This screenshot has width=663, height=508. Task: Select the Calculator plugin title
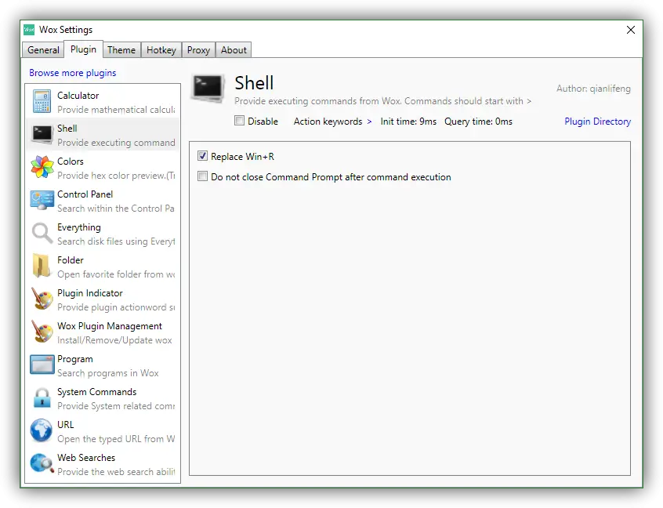[x=78, y=96]
